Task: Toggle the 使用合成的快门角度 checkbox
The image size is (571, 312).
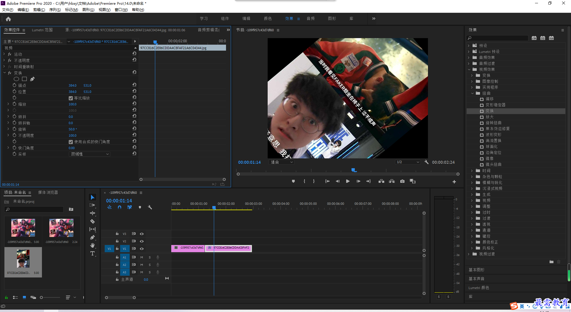Action: [71, 142]
